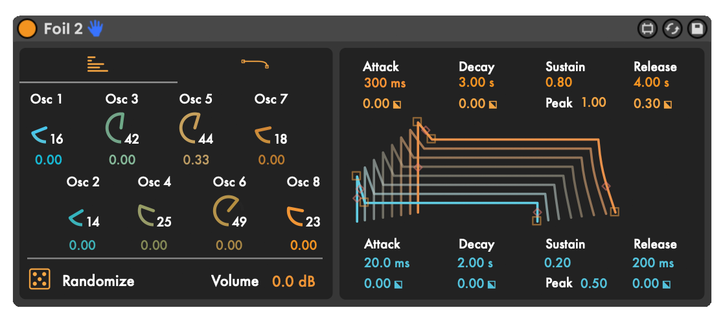Click the orange Attack 300 ms value

(x=385, y=83)
